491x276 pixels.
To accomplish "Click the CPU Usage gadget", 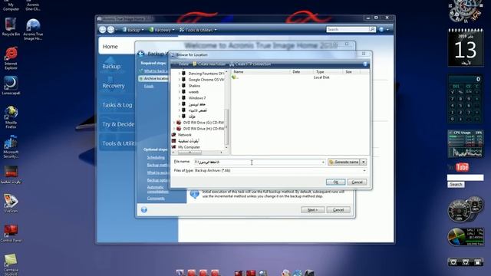I will click(466, 143).
